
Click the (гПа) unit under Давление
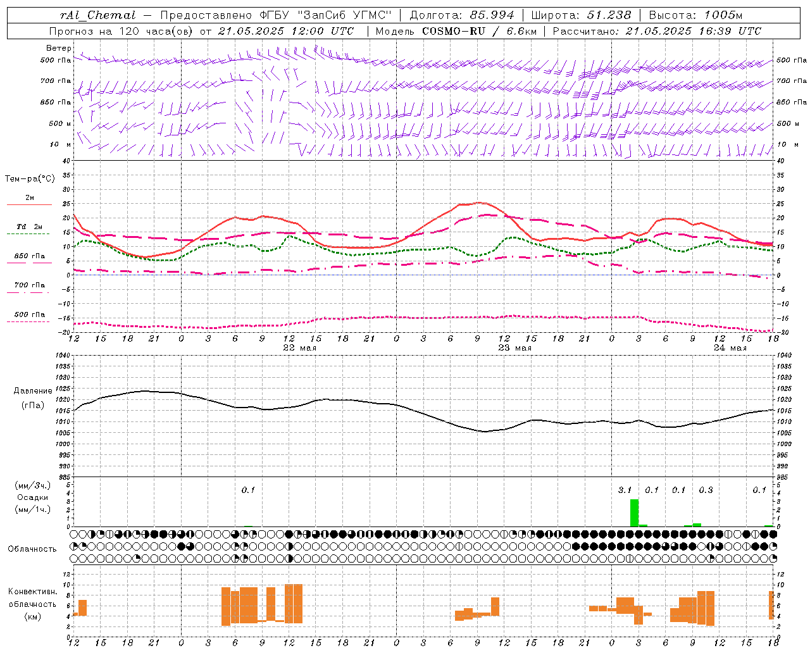tap(33, 406)
